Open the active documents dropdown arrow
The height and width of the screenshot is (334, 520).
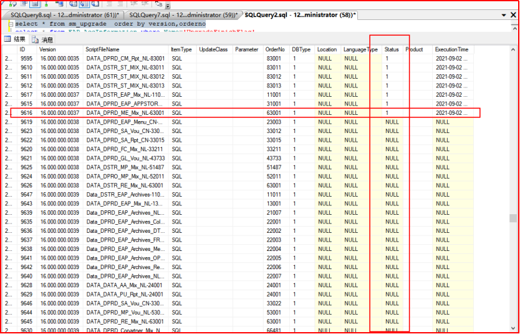[505, 14]
